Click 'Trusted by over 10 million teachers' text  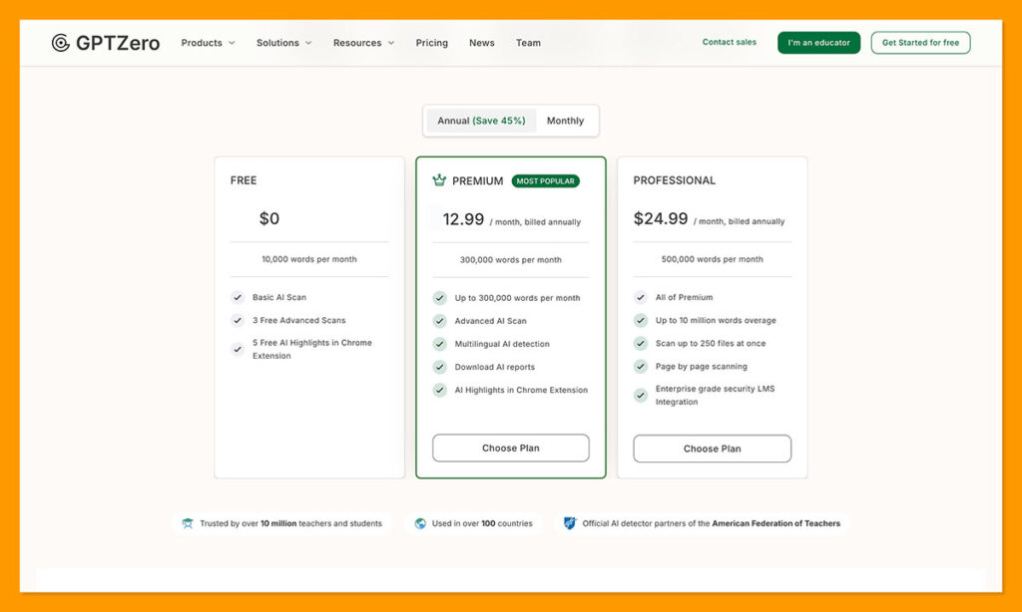290,523
